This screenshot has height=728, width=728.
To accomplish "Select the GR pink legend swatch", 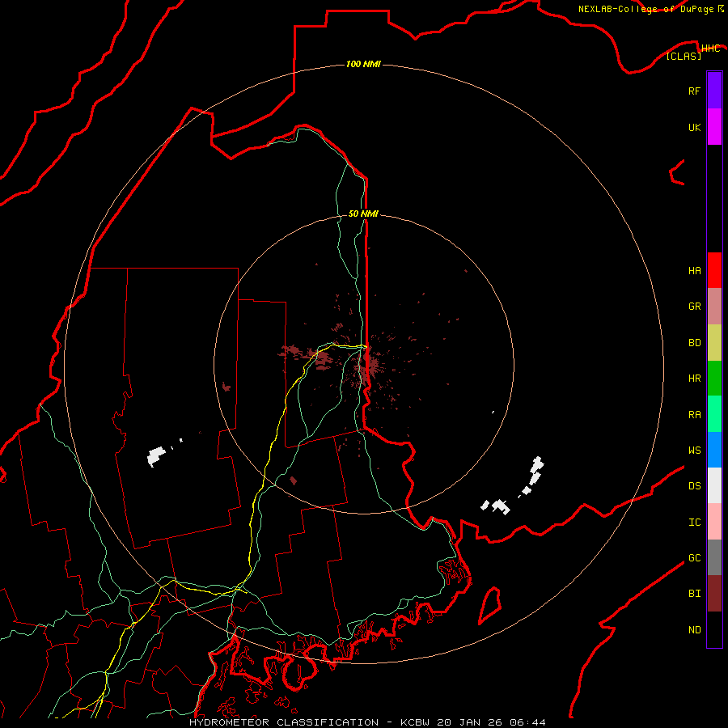I will (x=714, y=307).
